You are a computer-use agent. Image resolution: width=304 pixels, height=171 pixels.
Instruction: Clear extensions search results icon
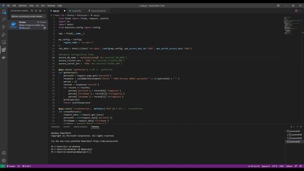coord(40,11)
